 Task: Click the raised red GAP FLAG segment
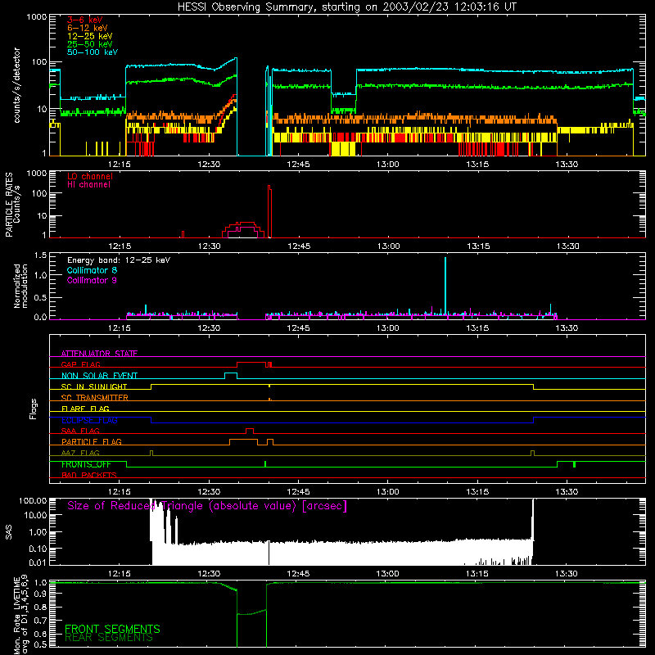[x=251, y=363]
